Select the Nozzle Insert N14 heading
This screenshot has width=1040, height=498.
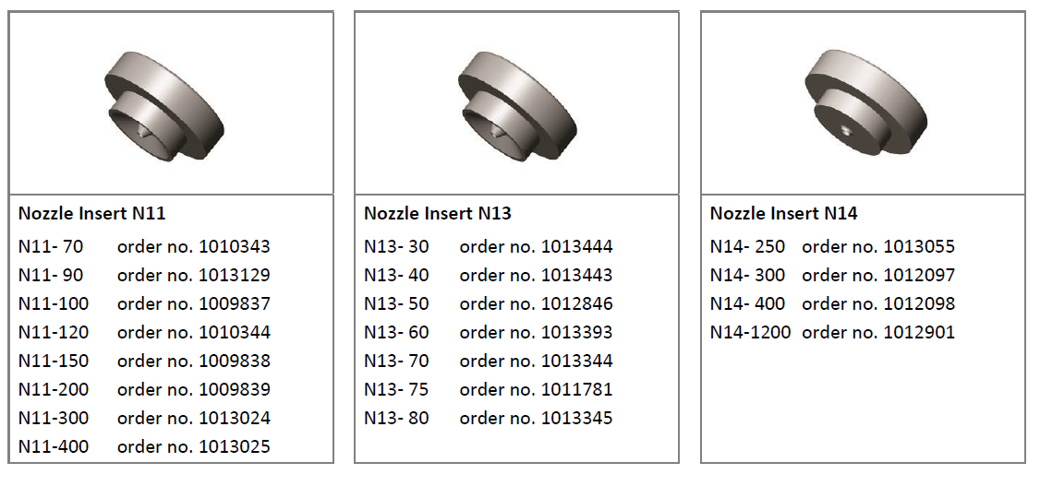(x=784, y=213)
